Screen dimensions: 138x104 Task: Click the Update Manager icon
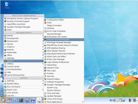coord(45,96)
